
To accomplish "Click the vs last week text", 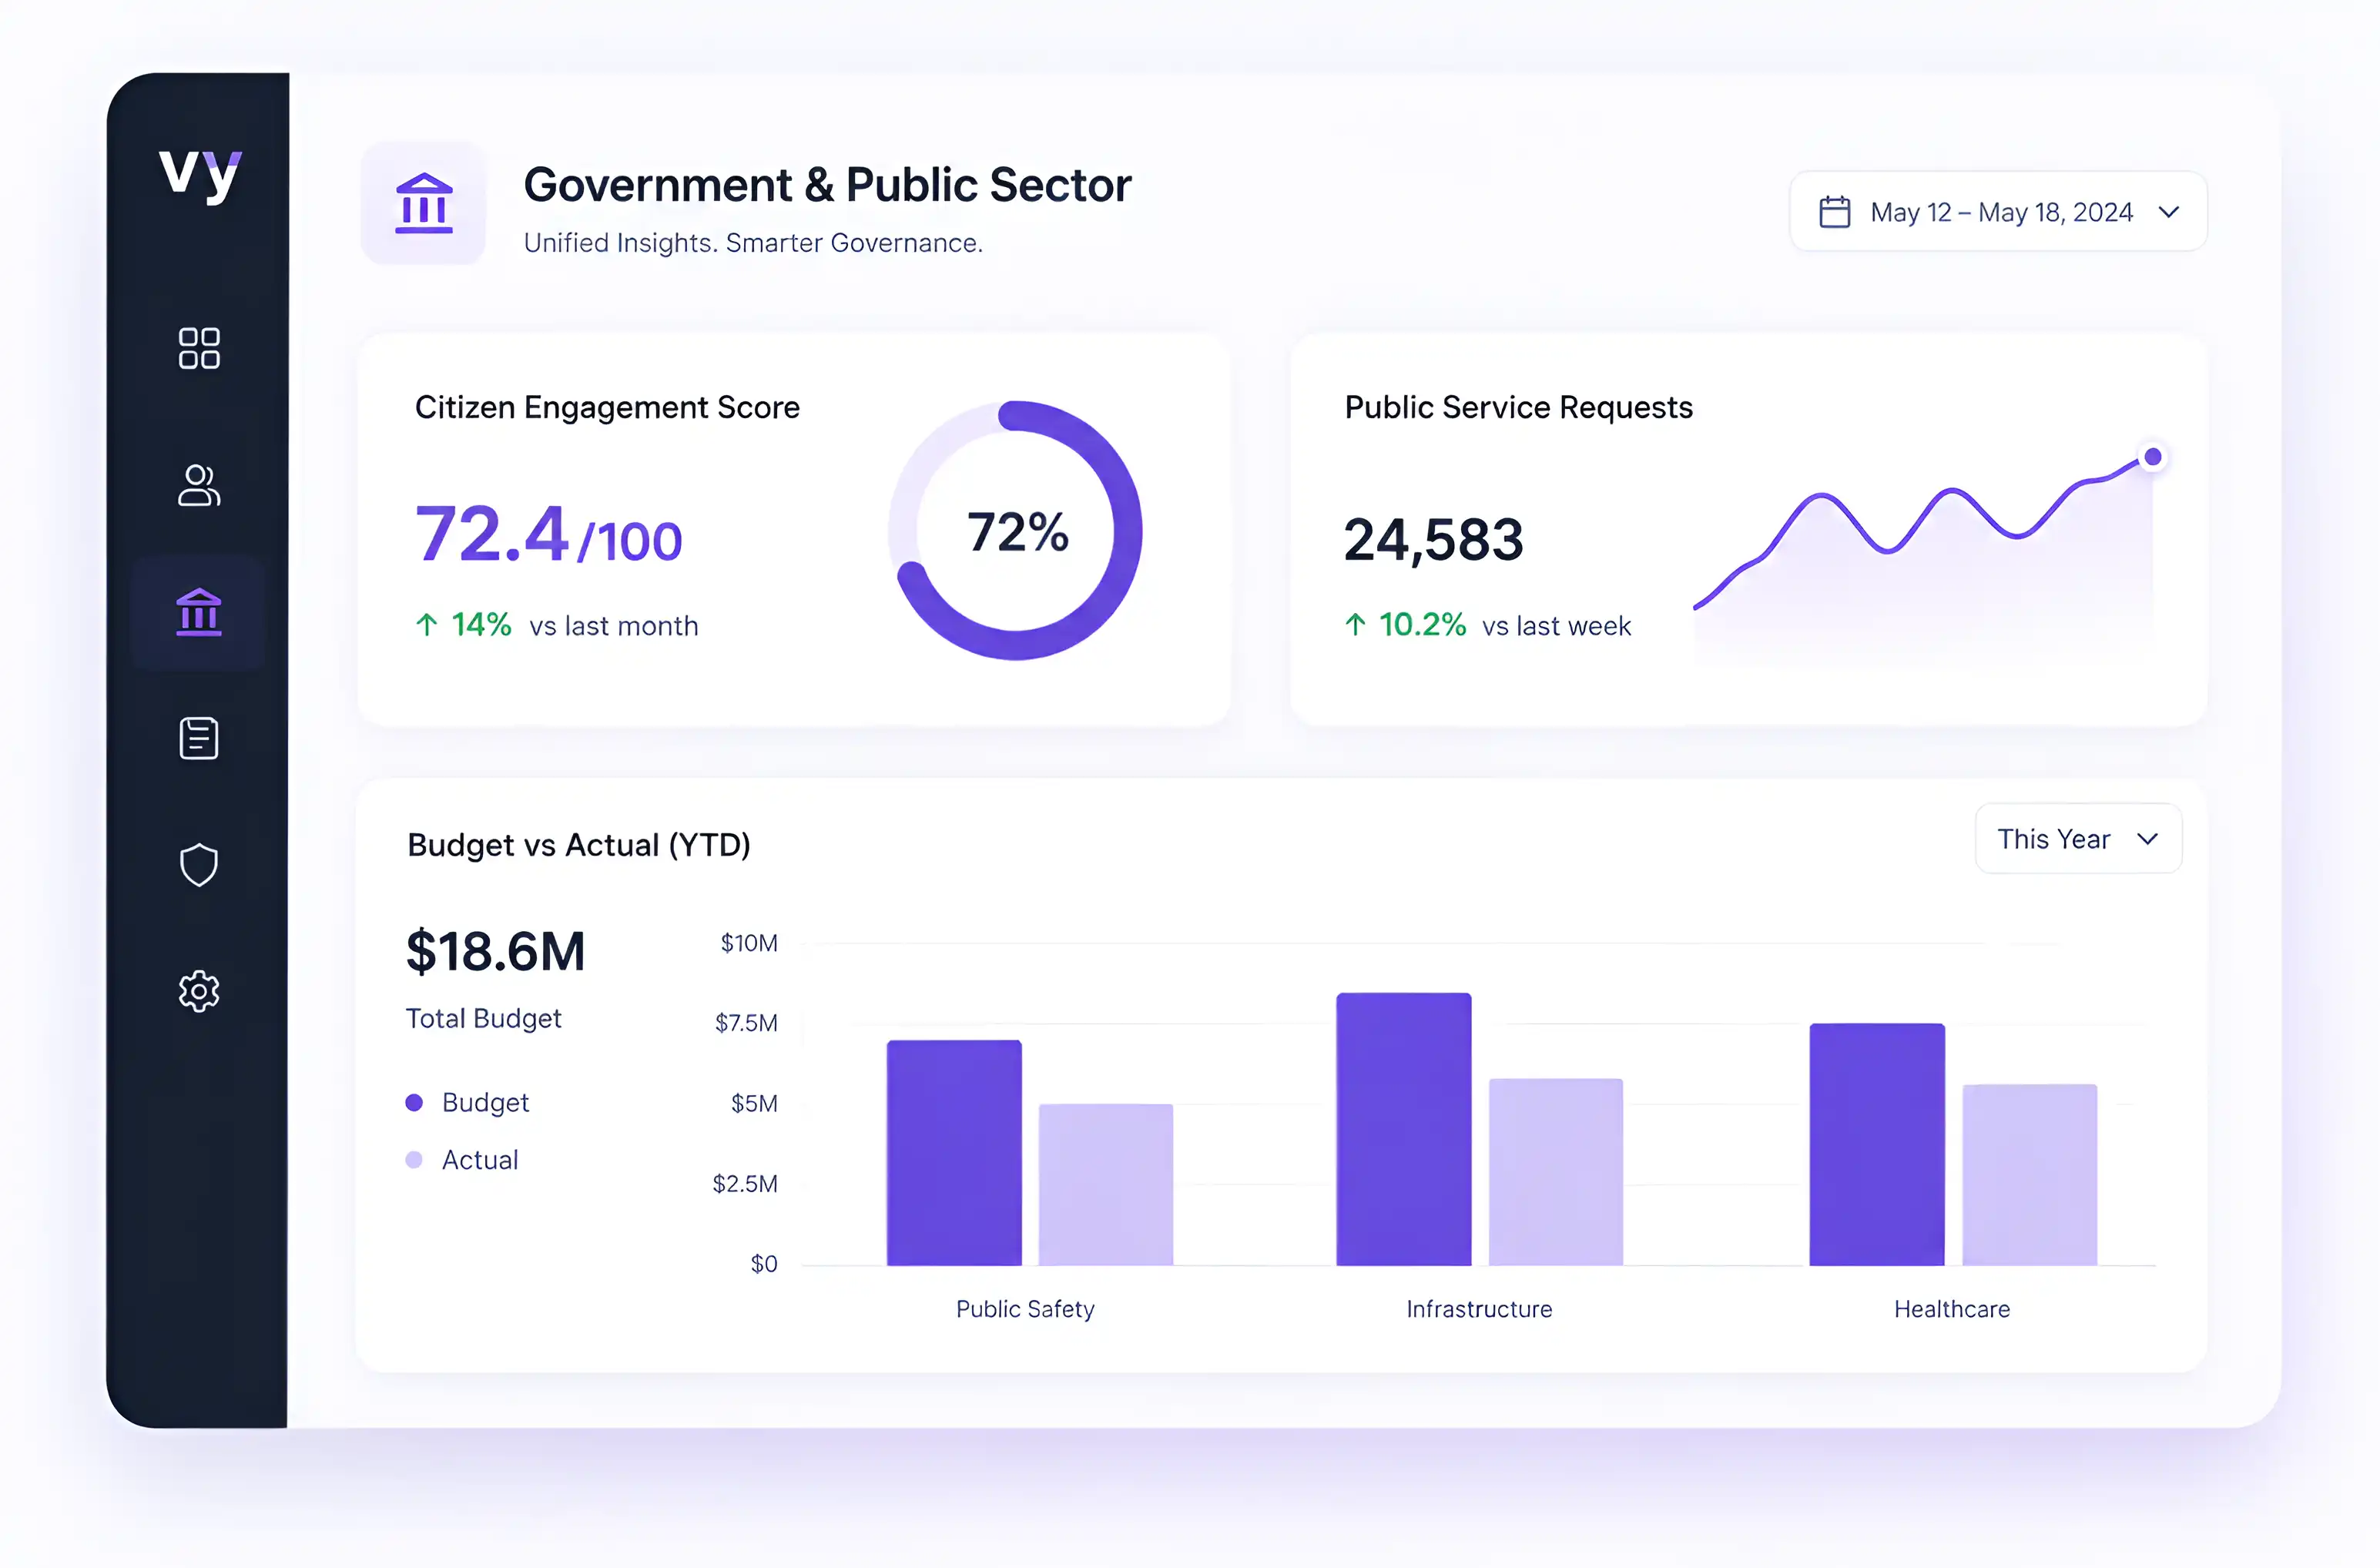I will [1556, 626].
